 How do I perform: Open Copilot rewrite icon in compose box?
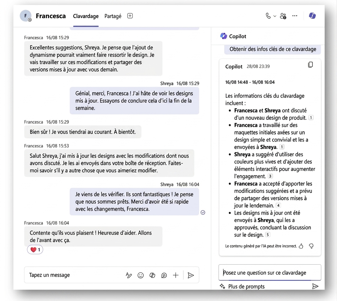click(152, 275)
